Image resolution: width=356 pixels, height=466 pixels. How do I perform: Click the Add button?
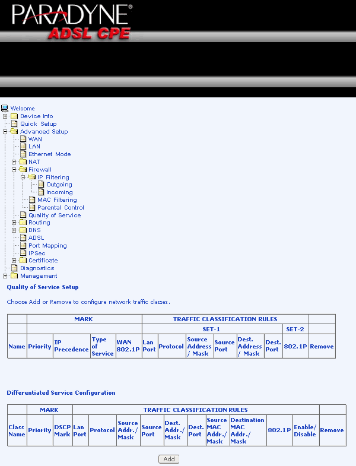(169, 459)
